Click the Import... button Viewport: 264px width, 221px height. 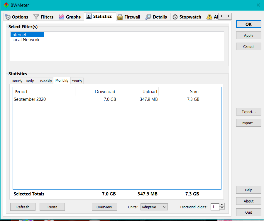248,123
